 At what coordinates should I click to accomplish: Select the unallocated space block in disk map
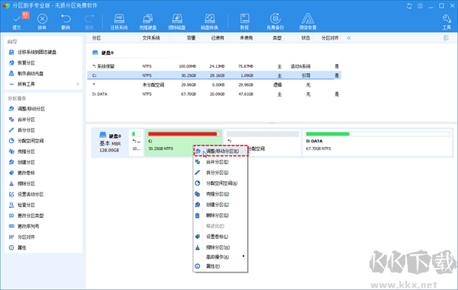tap(263, 142)
